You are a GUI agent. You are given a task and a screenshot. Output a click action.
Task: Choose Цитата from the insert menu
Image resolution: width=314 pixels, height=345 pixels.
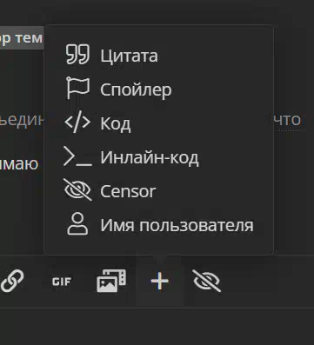pos(130,56)
